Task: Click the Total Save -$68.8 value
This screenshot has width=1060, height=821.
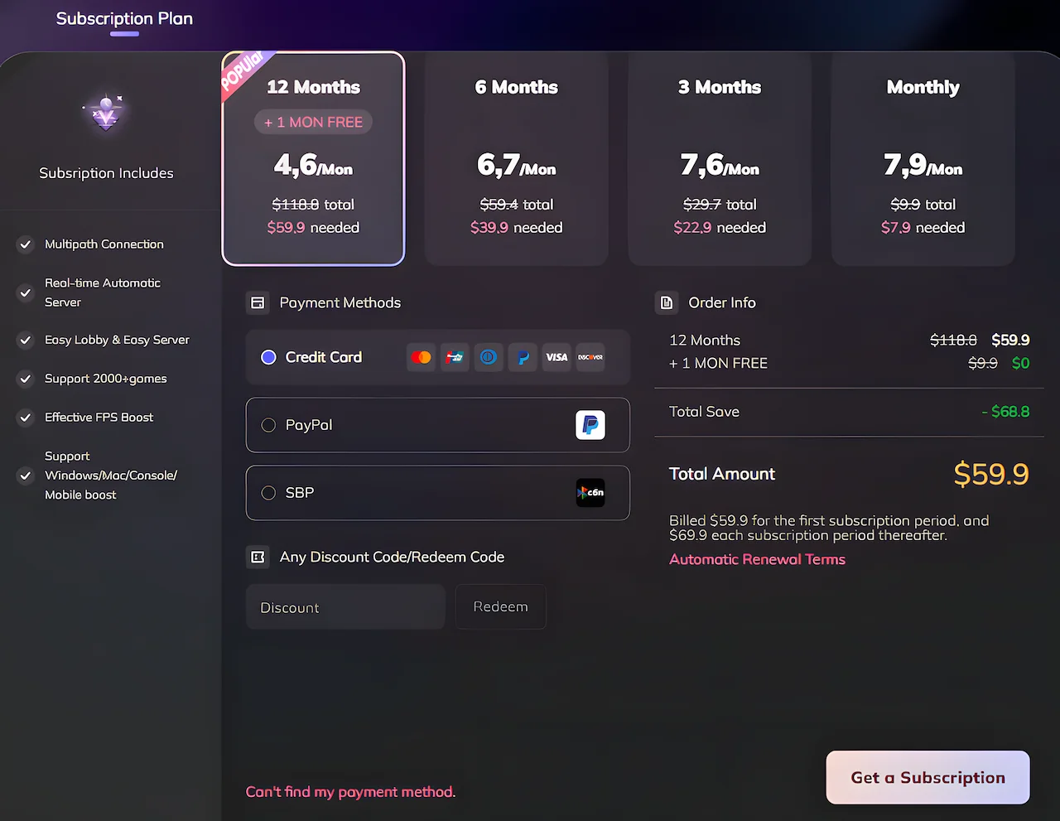Action: 1005,412
